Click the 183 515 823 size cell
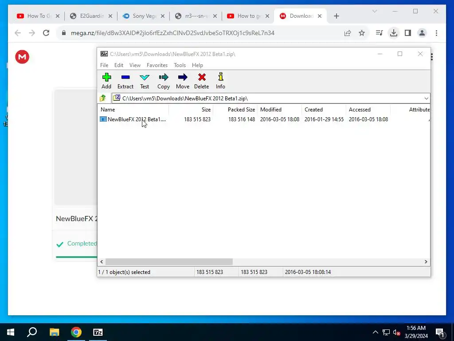This screenshot has height=341, width=454. tap(197, 119)
